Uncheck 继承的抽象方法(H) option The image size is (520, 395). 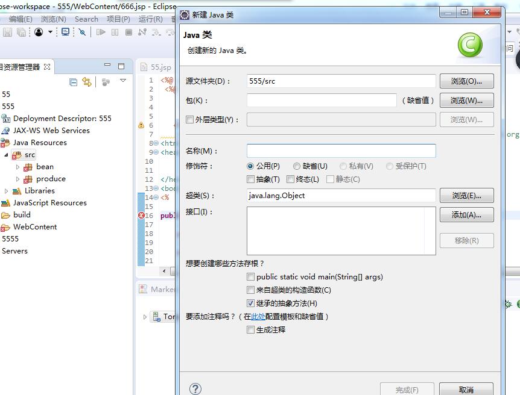pos(251,303)
